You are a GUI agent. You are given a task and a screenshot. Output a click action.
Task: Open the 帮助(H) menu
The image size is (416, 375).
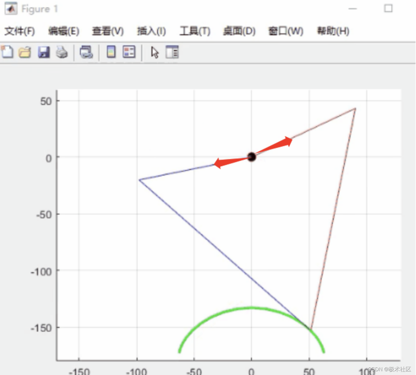(x=333, y=31)
